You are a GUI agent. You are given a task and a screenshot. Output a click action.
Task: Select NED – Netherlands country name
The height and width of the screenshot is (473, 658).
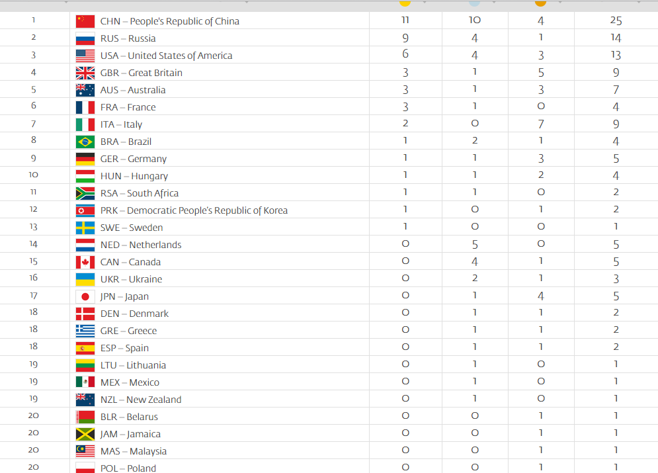141,245
